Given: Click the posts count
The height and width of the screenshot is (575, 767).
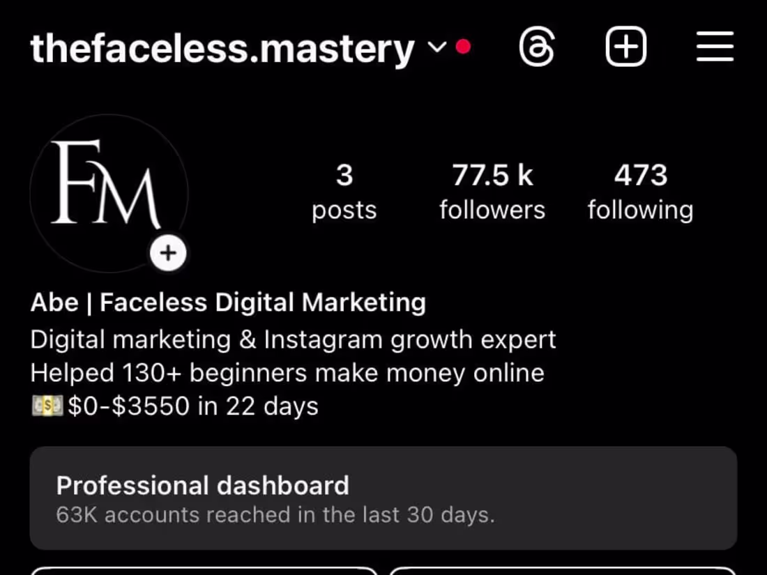Looking at the screenshot, I should pos(343,191).
